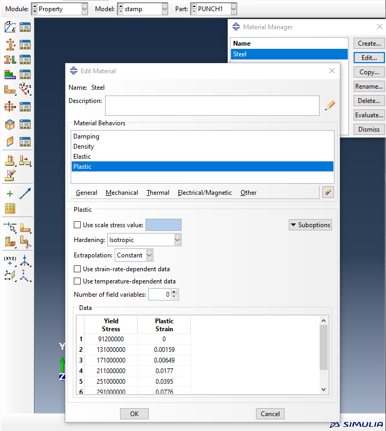386x431 pixels.
Task: Click yield stress cell 91200000
Action: [x=111, y=339]
